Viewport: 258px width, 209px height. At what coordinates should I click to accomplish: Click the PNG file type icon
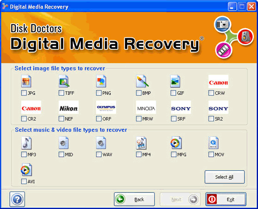point(101,81)
